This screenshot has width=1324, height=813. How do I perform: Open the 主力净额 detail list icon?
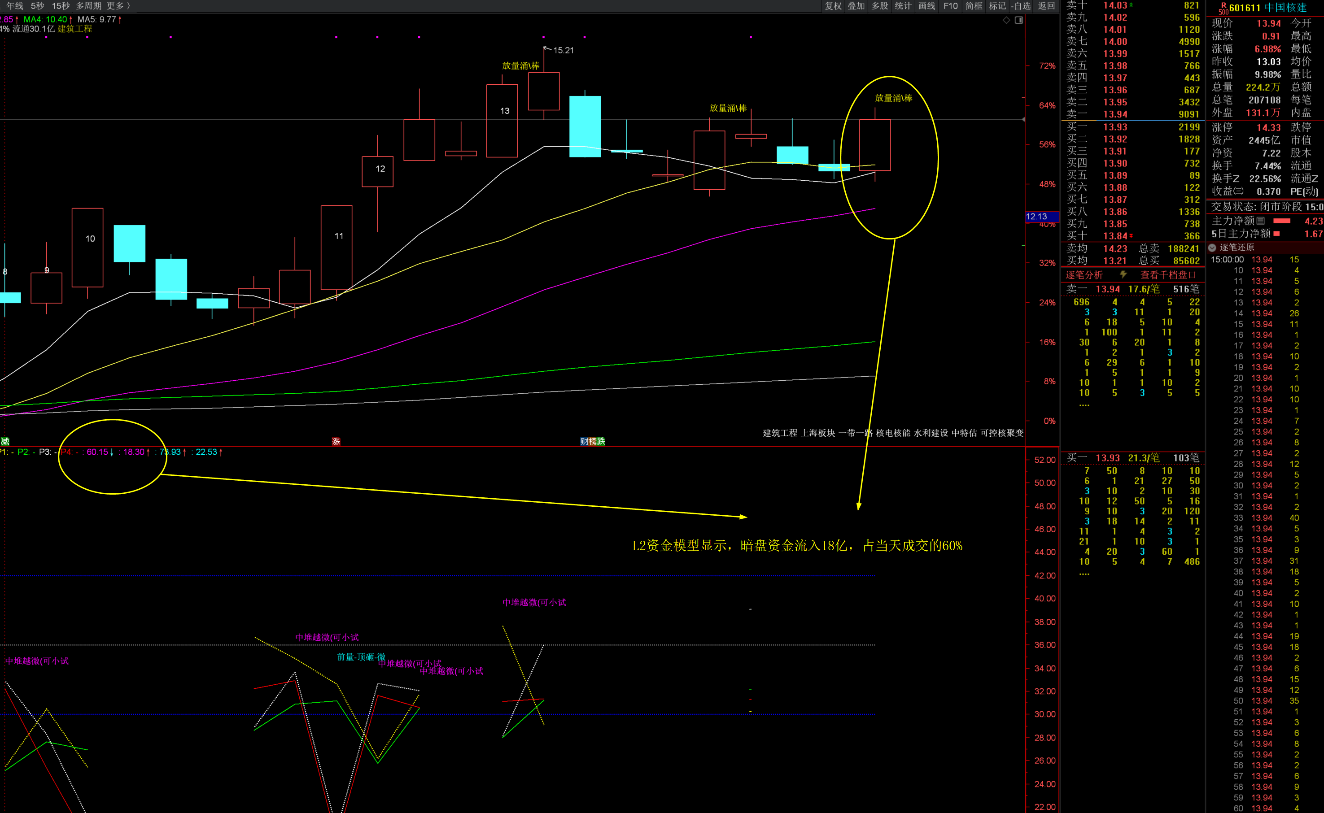(x=1261, y=221)
